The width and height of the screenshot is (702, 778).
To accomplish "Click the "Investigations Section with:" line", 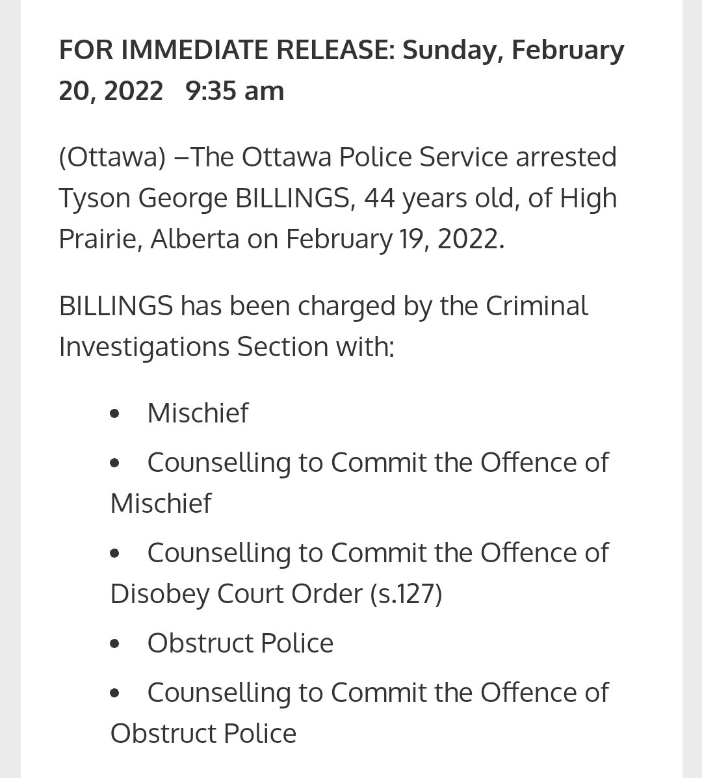I will [x=226, y=347].
